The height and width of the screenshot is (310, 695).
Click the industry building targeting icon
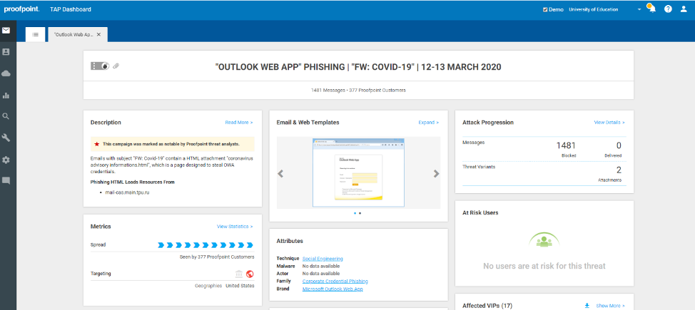coord(239,274)
